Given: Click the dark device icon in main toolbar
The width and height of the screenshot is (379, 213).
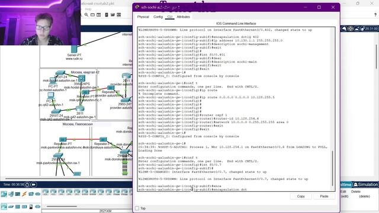Looking at the screenshot, I should [107, 15].
